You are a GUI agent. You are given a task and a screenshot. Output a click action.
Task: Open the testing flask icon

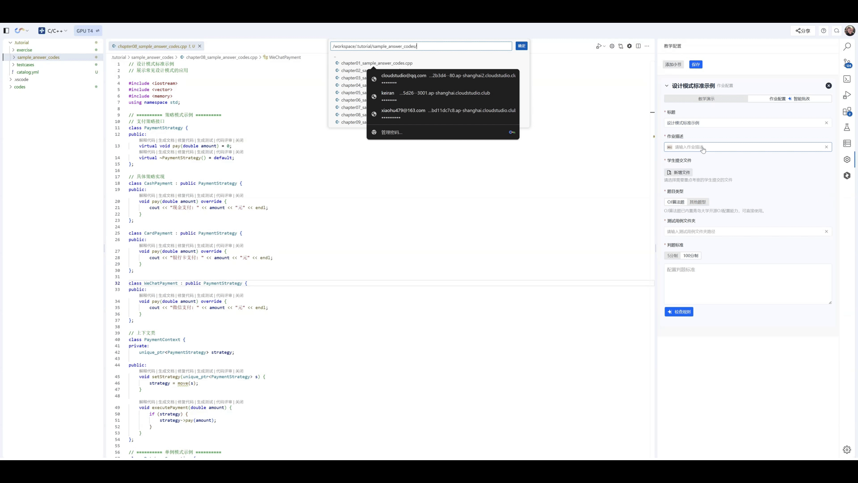[x=847, y=127]
